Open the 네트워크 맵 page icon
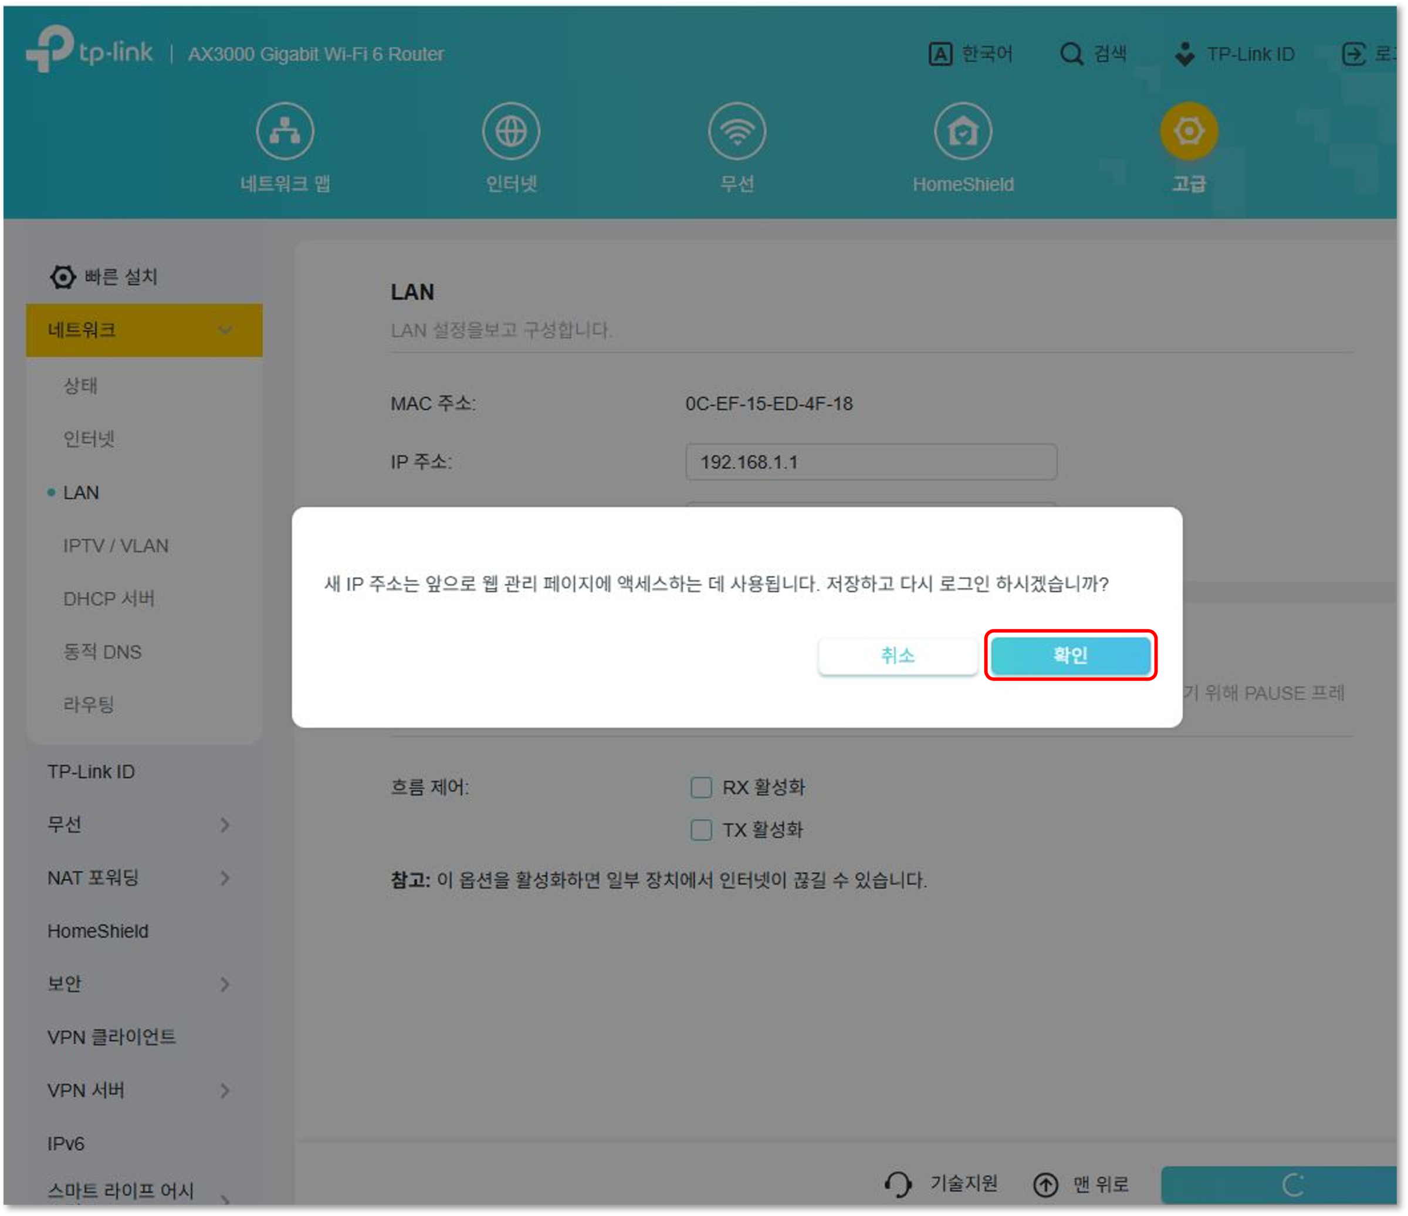 [x=285, y=130]
